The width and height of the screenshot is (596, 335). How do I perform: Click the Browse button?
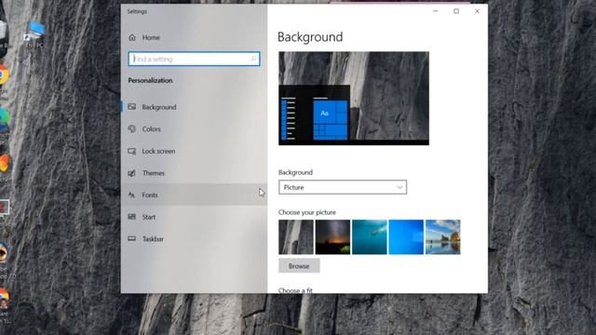[x=299, y=266]
